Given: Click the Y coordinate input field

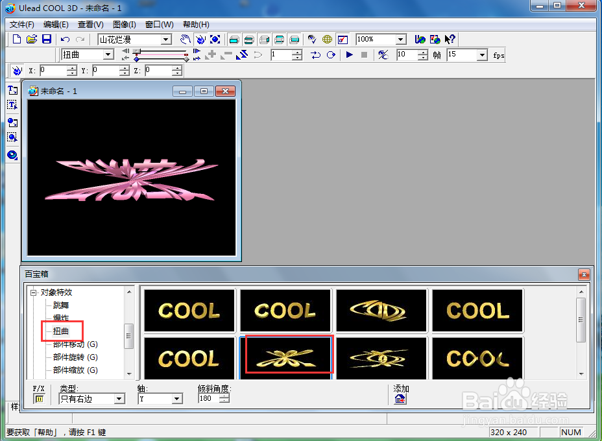Looking at the screenshot, I should (x=106, y=71).
